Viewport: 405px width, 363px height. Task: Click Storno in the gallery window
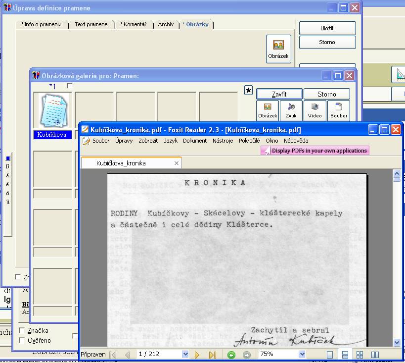coord(327,94)
